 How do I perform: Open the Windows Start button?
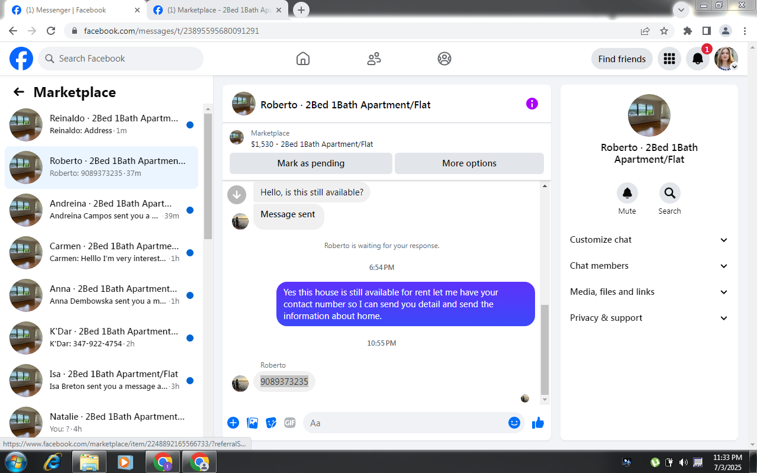(x=15, y=461)
